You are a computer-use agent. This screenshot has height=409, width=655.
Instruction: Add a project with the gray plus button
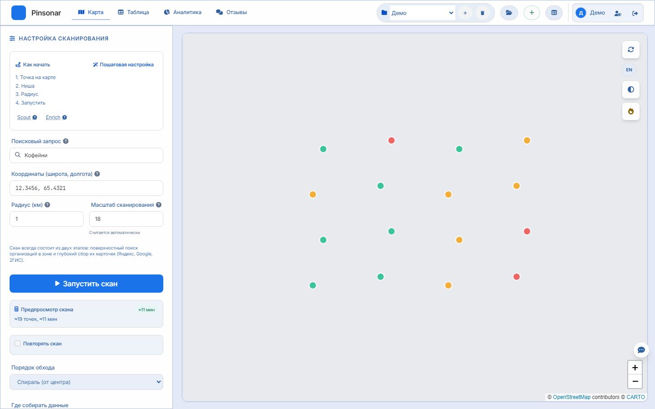(x=465, y=13)
